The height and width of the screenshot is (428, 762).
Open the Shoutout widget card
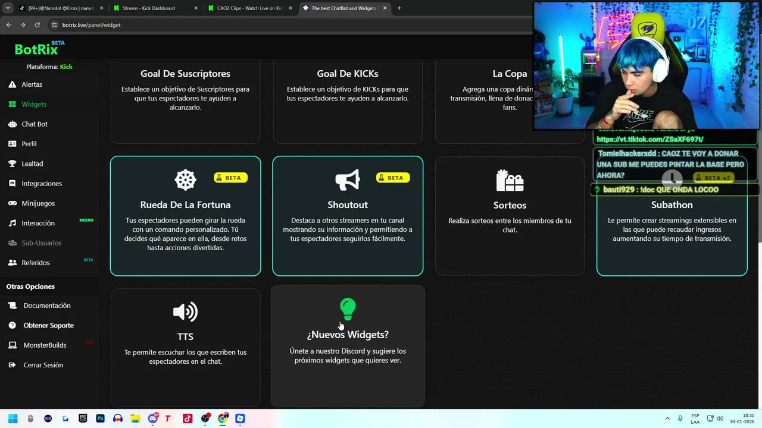[348, 216]
